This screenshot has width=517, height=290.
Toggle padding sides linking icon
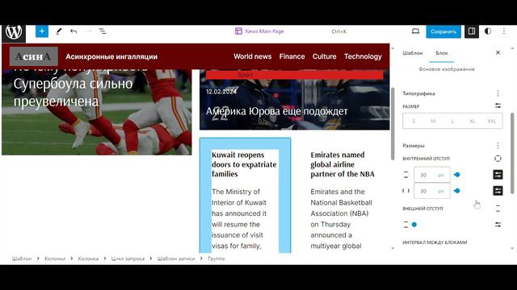click(498, 159)
